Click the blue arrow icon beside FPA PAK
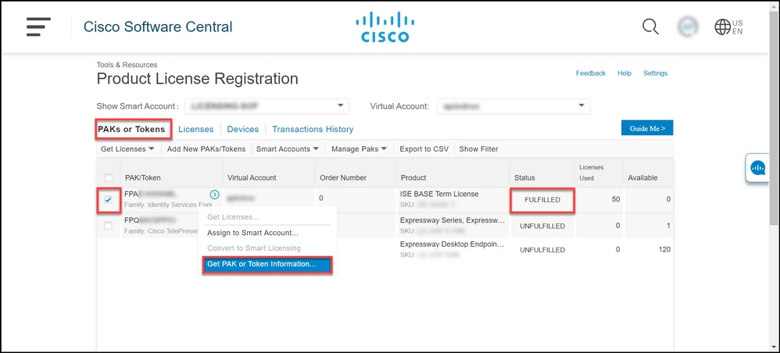The width and height of the screenshot is (780, 353). point(215,194)
